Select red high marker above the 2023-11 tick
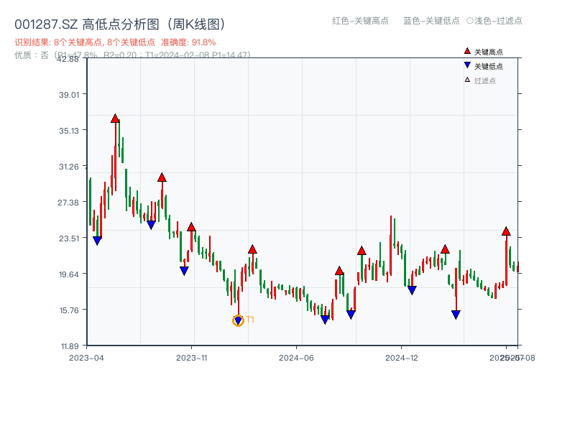The image size is (575, 431). [x=191, y=227]
